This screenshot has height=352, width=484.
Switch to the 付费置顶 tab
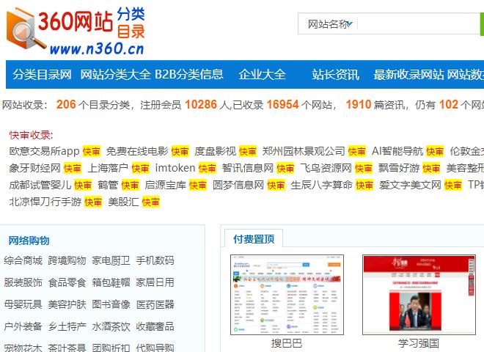254,238
